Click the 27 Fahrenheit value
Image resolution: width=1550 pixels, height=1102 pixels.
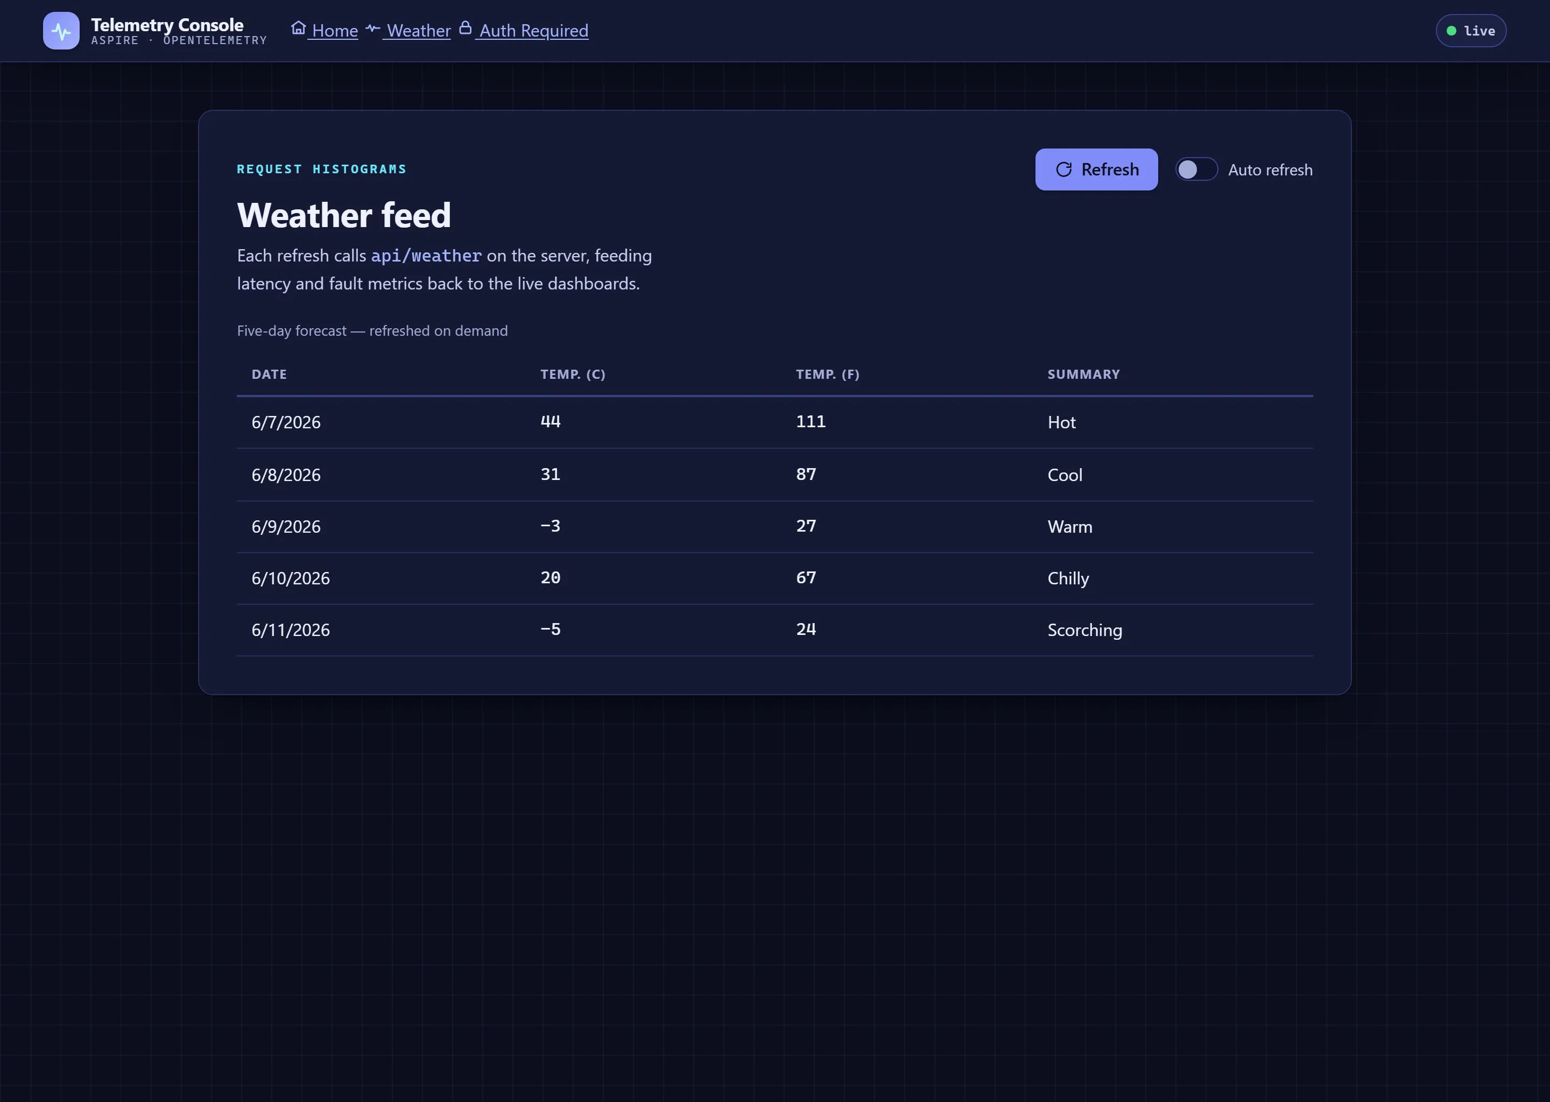coord(806,526)
